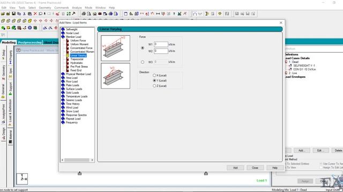
Task: Click the Help button in Load Items dialog
Action: (x=275, y=167)
